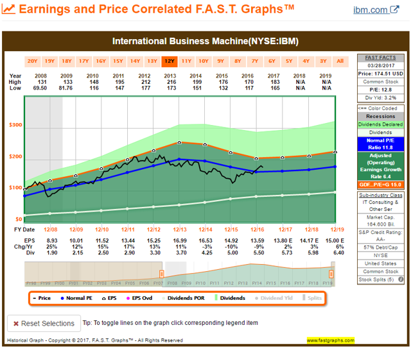
Task: Select the 5Y time range tab
Action: (289, 62)
